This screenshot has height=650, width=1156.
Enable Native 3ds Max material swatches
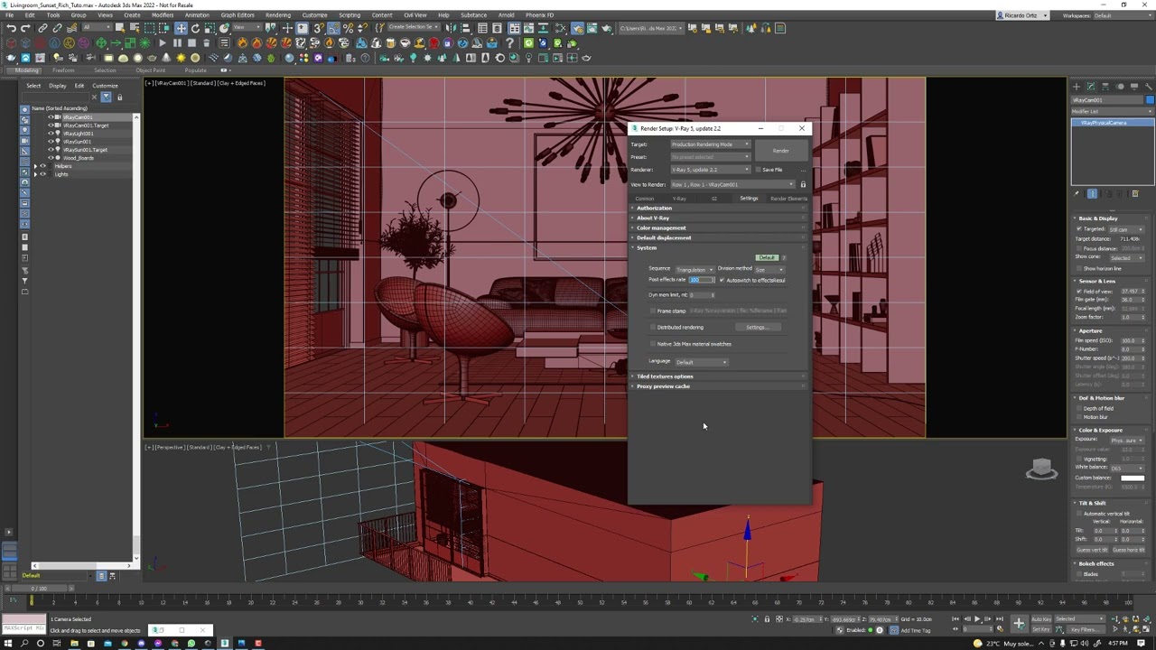[x=653, y=344]
